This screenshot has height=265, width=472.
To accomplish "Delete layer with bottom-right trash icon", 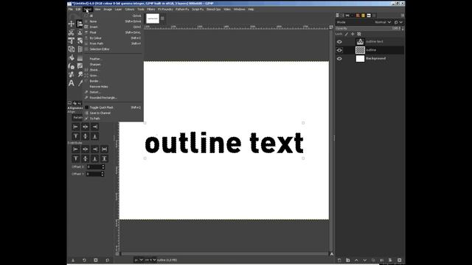I will (x=400, y=260).
